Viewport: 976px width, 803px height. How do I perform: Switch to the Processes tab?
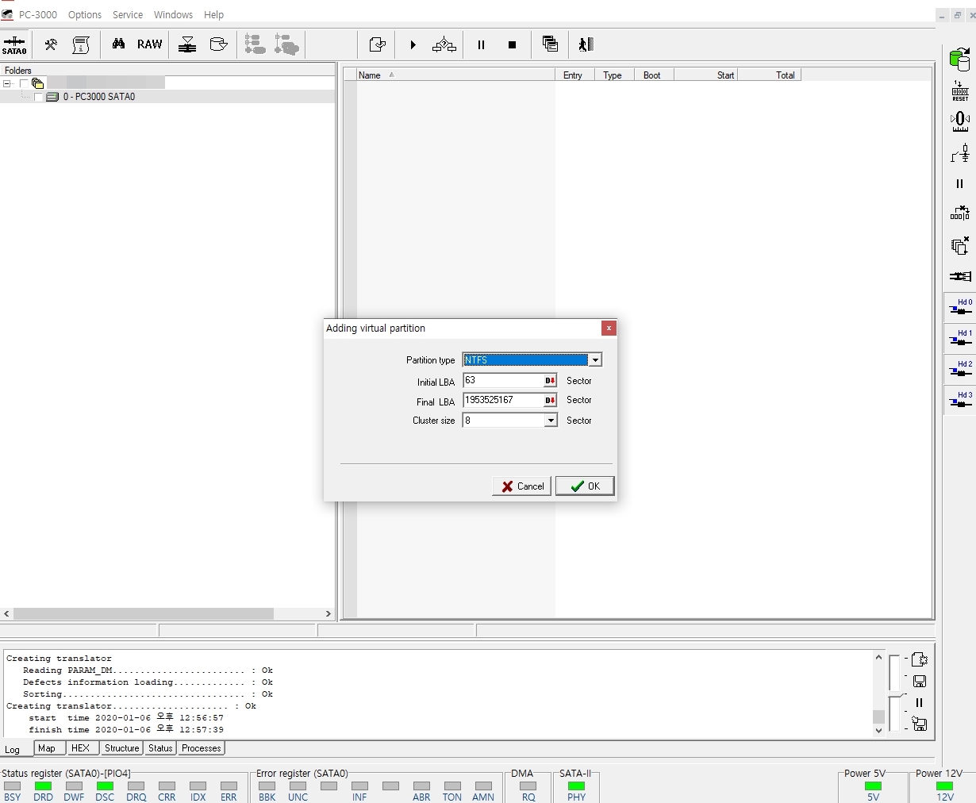tap(201, 748)
